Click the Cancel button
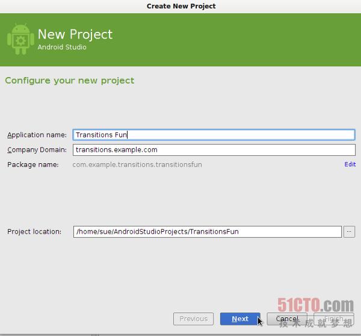 tap(287, 319)
